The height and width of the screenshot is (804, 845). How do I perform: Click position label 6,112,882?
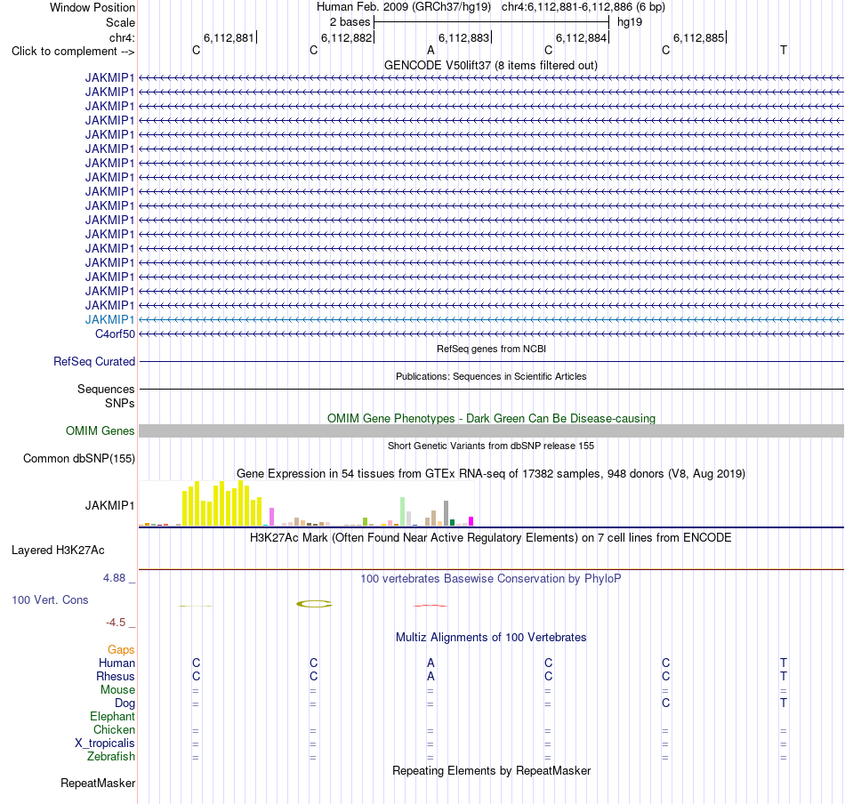(x=347, y=37)
